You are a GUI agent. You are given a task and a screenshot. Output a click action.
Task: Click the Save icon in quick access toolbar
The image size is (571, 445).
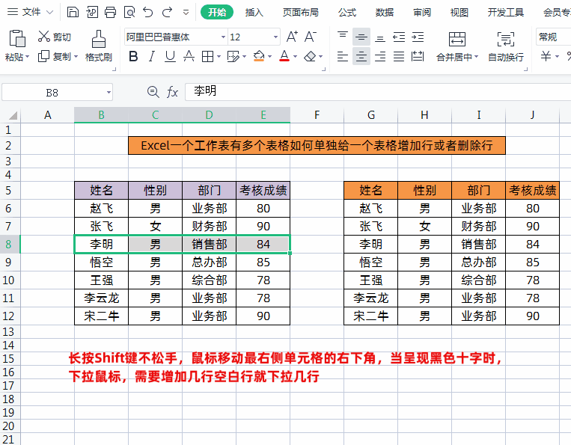point(73,13)
